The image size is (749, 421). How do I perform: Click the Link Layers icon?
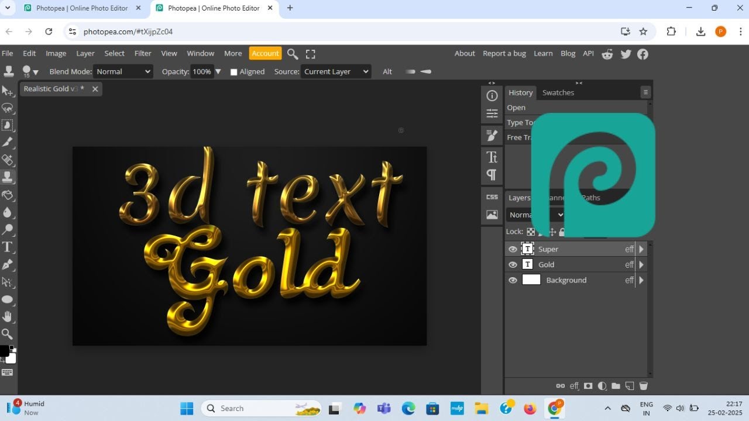(560, 386)
